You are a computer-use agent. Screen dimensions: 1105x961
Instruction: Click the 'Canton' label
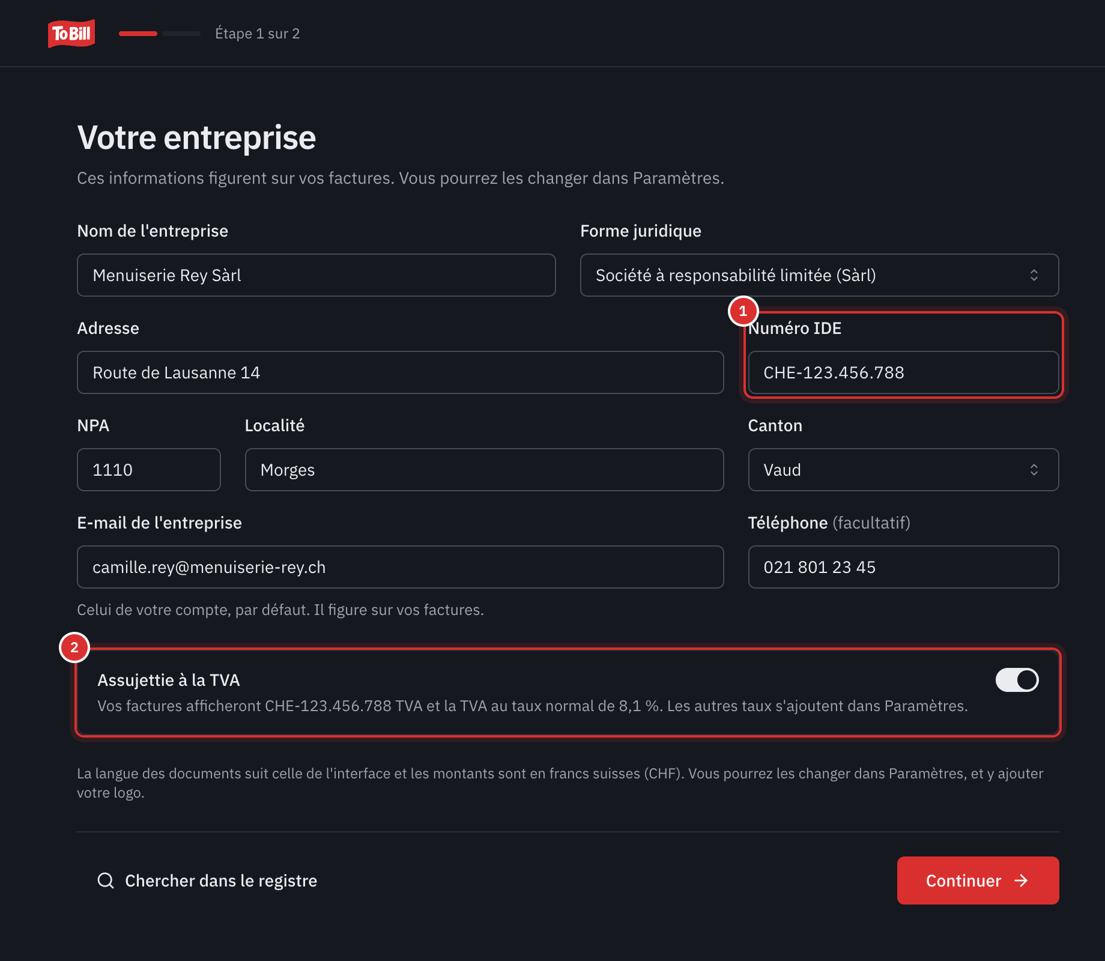775,425
